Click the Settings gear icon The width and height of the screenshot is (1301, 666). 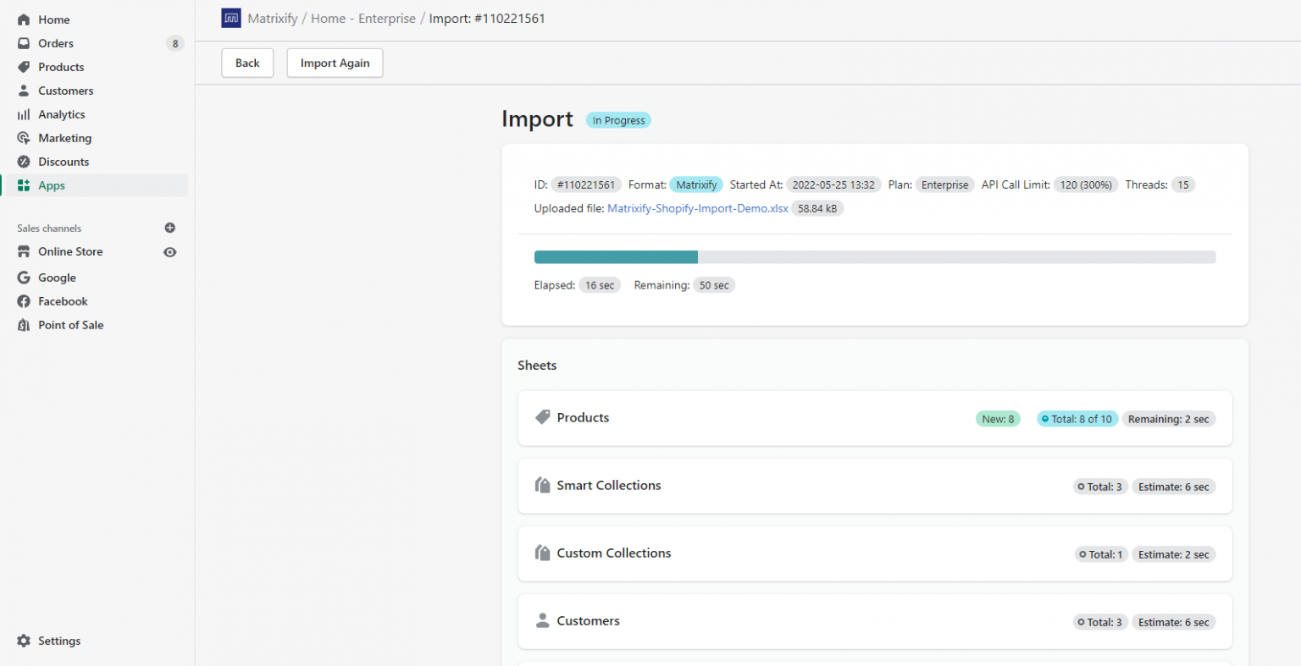[x=24, y=641]
